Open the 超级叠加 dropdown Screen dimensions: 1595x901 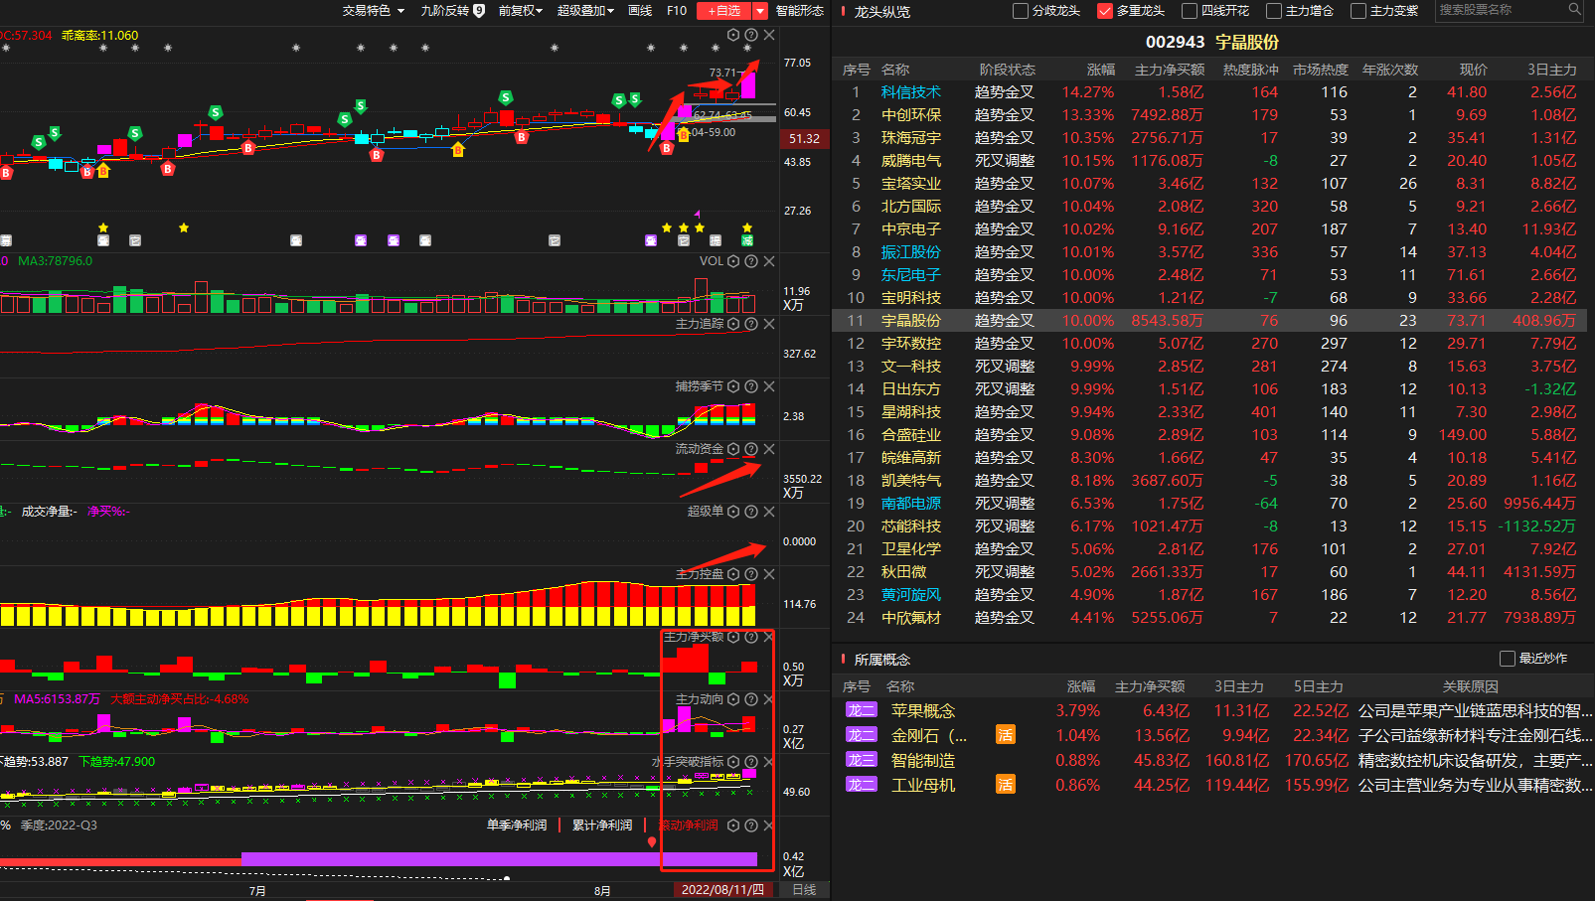click(x=585, y=10)
